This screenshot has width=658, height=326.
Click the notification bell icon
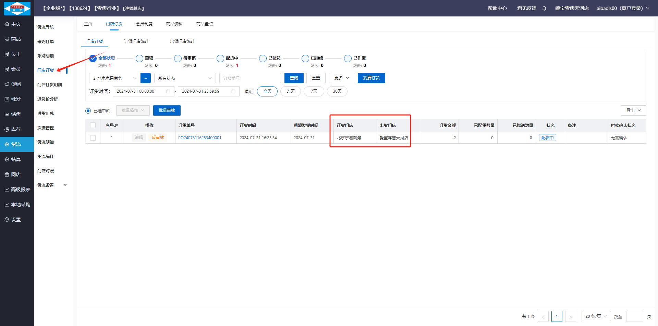pyautogui.click(x=544, y=8)
